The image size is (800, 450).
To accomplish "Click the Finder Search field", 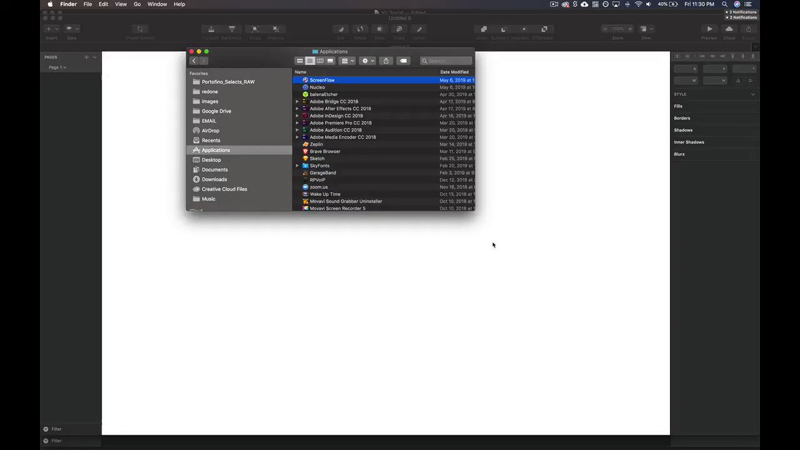I will tap(446, 61).
